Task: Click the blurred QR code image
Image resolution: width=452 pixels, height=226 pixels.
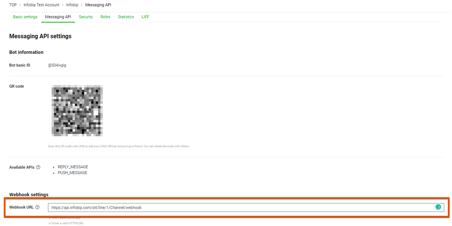Action: point(77,111)
